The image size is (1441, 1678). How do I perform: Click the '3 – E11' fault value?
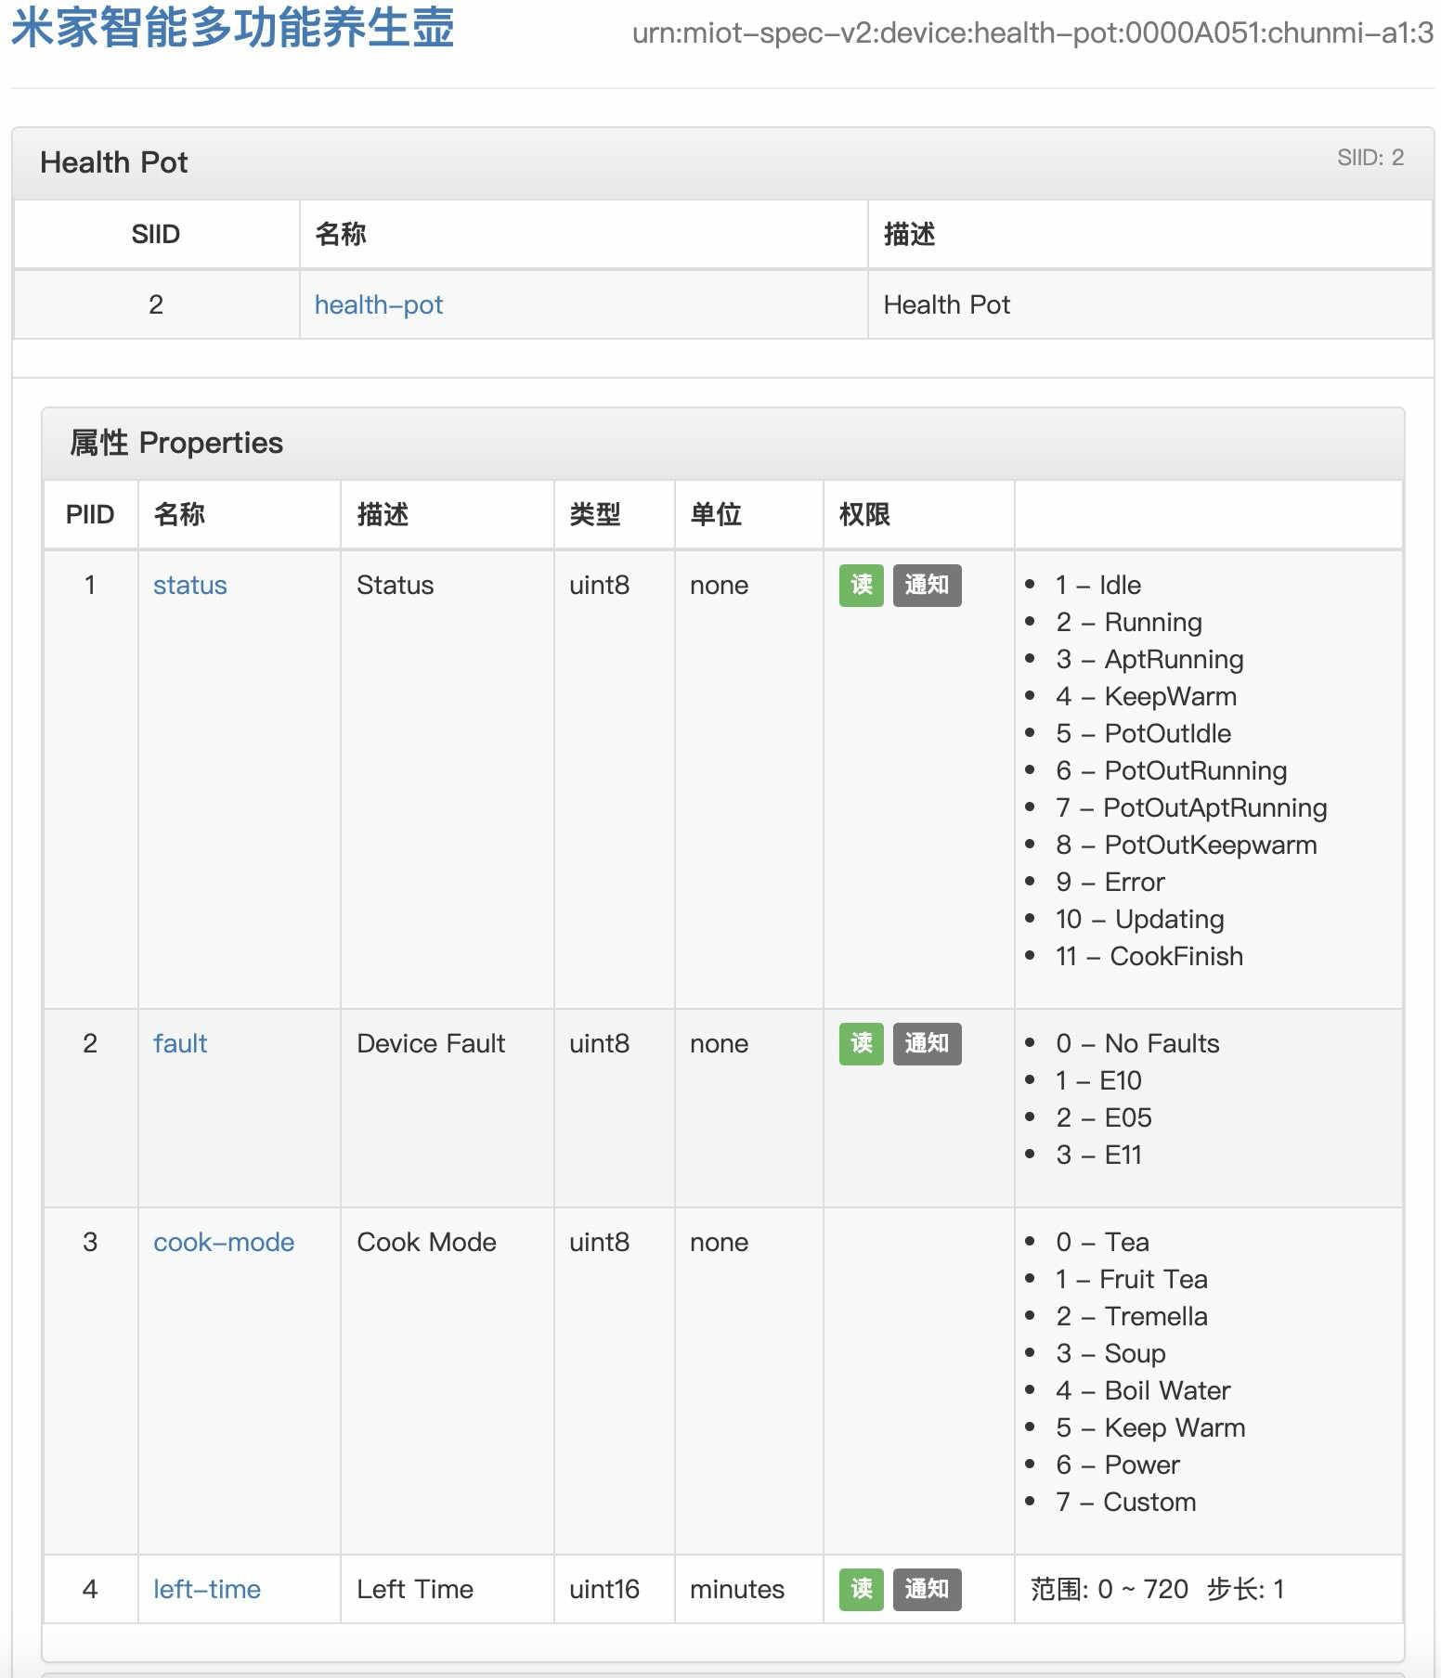coord(1099,1155)
